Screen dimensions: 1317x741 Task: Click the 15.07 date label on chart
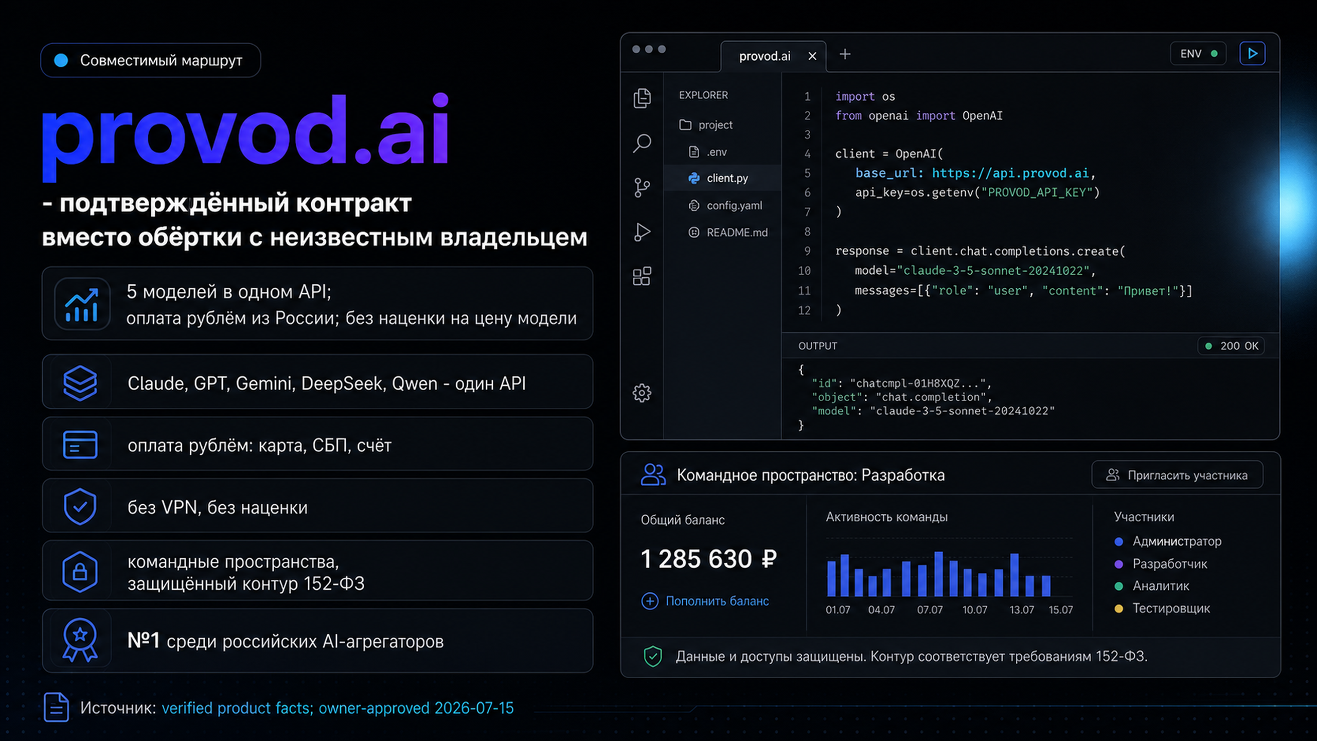point(1061,610)
